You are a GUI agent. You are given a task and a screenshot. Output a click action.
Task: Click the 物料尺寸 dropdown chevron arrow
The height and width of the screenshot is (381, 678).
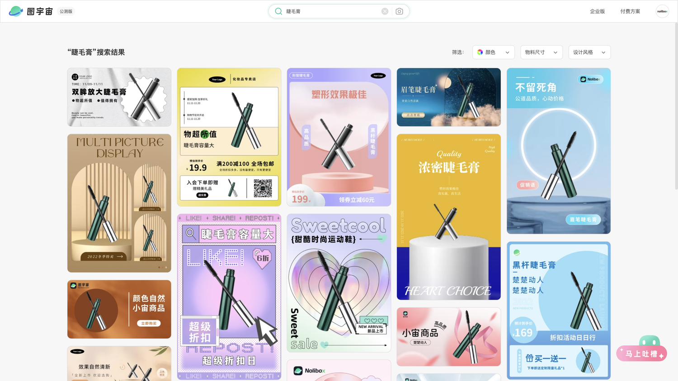tap(556, 52)
